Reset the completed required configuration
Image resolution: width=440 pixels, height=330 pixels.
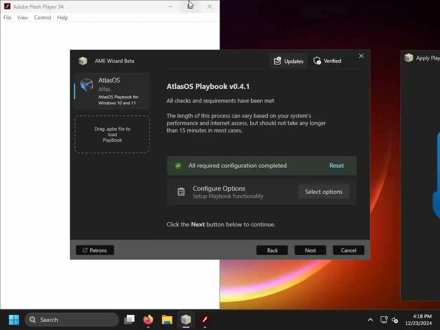tap(336, 165)
